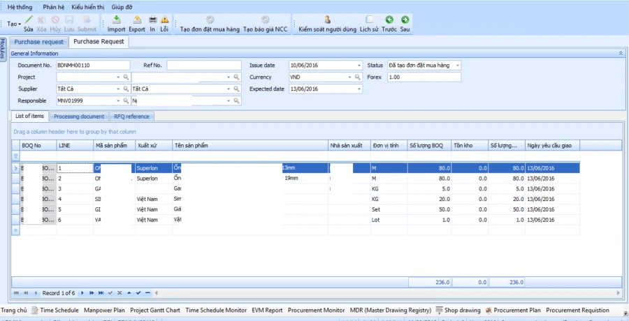Image resolution: width=629 pixels, height=321 pixels.
Task: Open Procurement Monitor link
Action: [x=316, y=310]
